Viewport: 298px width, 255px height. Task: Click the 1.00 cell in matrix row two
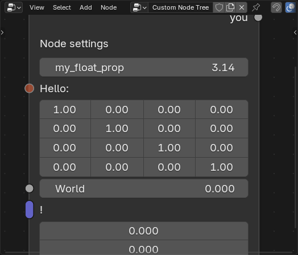pos(117,129)
